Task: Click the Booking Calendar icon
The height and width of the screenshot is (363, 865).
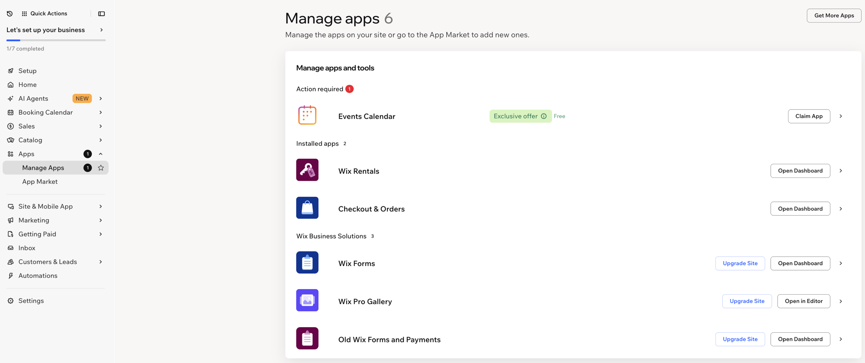Action: pos(11,112)
